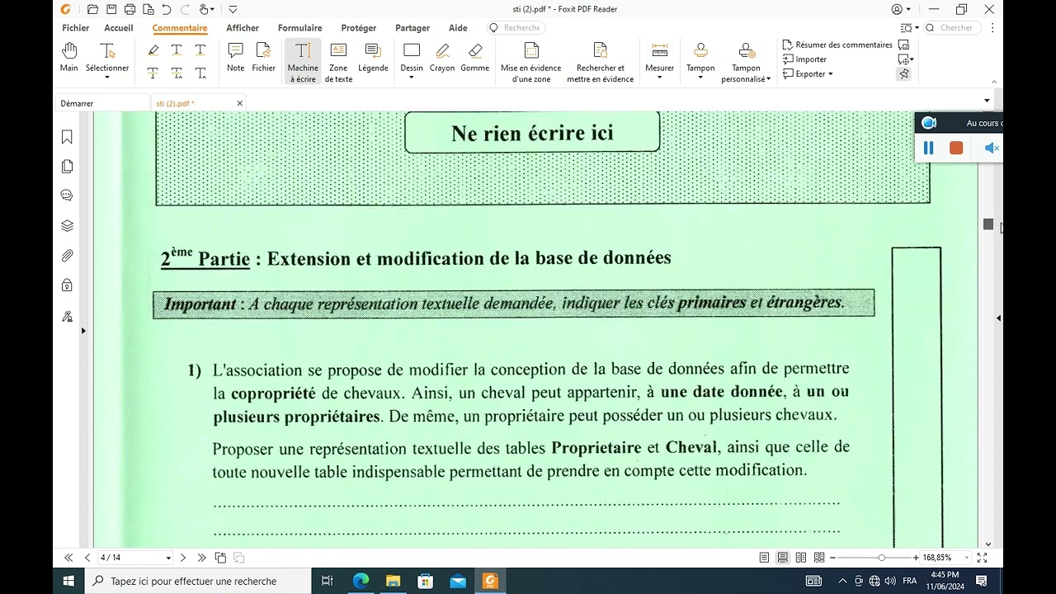Open the Fichier menu
The width and height of the screenshot is (1056, 594).
point(76,28)
